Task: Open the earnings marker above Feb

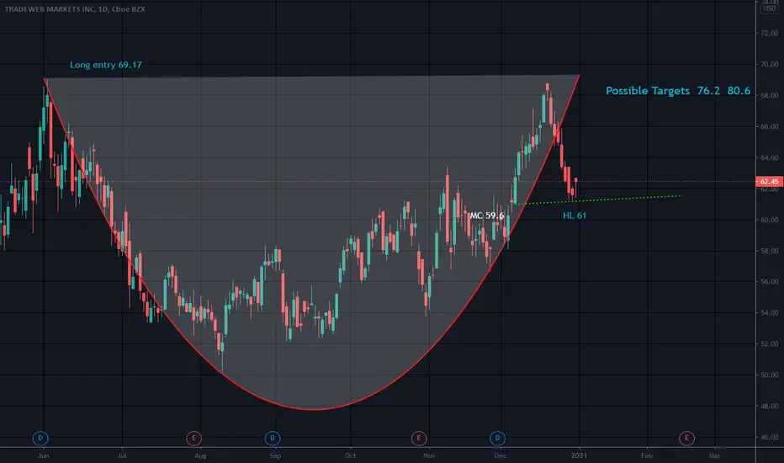Action: click(686, 439)
